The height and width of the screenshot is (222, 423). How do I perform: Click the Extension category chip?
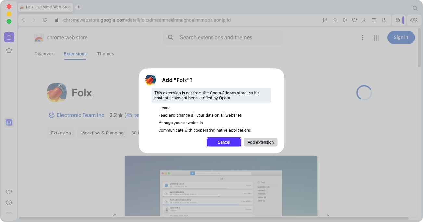pos(61,133)
